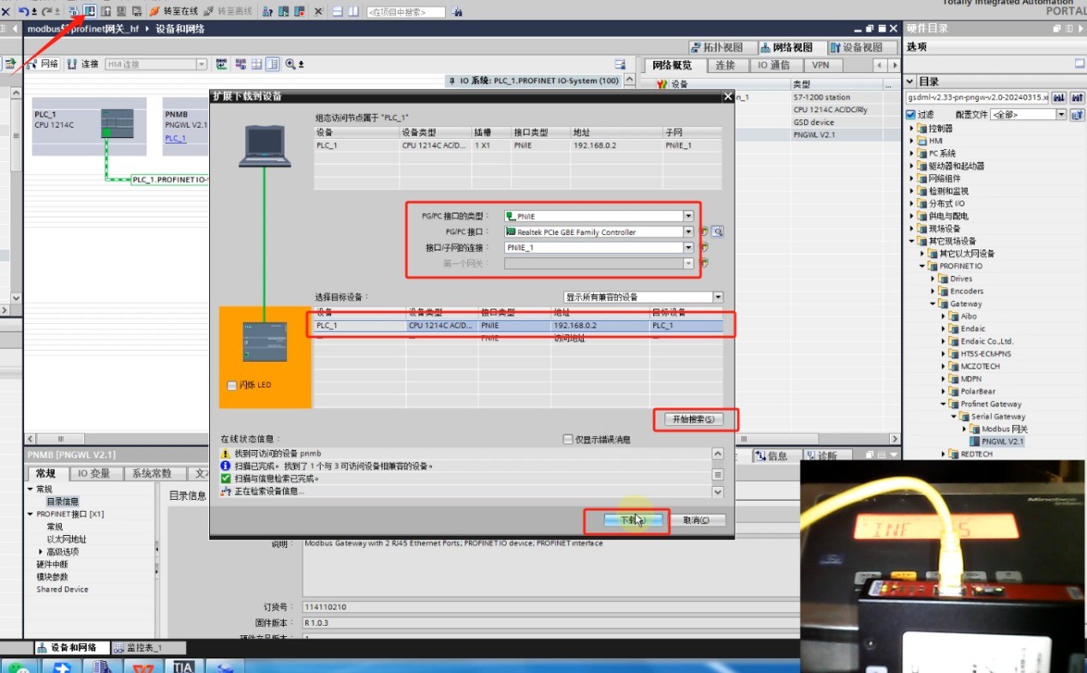
Task: Click the download to device toolbar icon
Action: (x=89, y=11)
